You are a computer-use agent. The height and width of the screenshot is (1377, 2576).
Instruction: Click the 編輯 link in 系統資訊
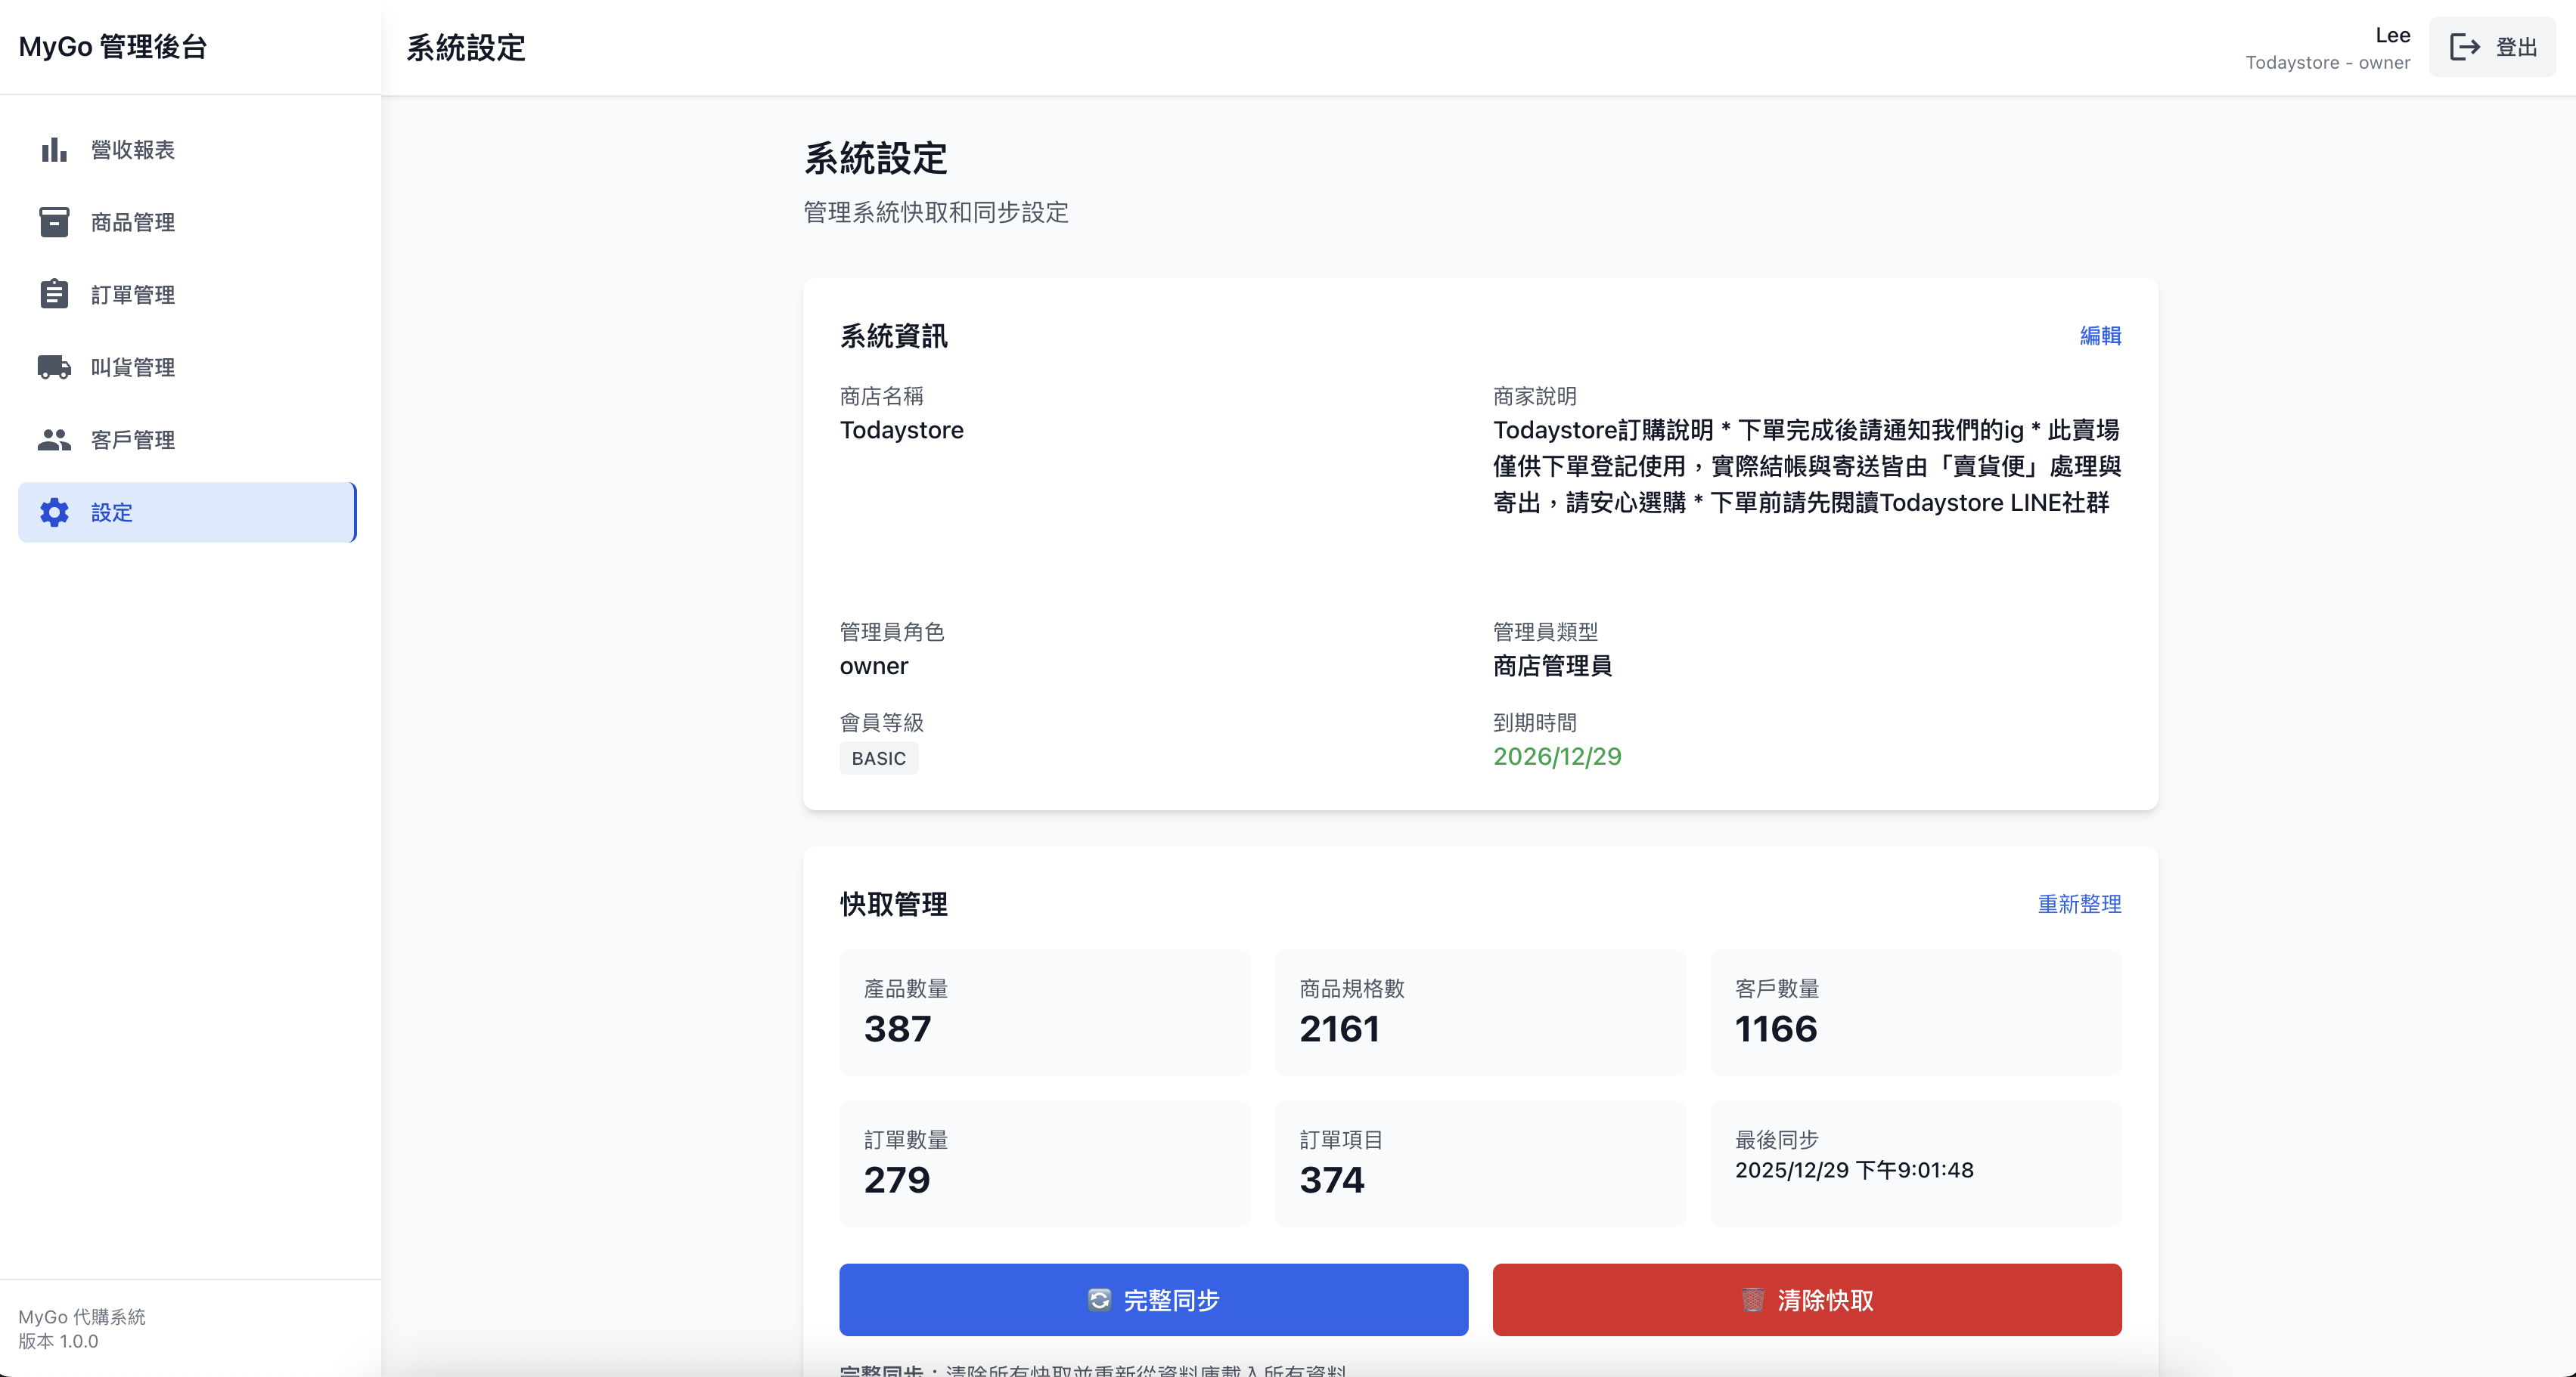pos(2100,336)
